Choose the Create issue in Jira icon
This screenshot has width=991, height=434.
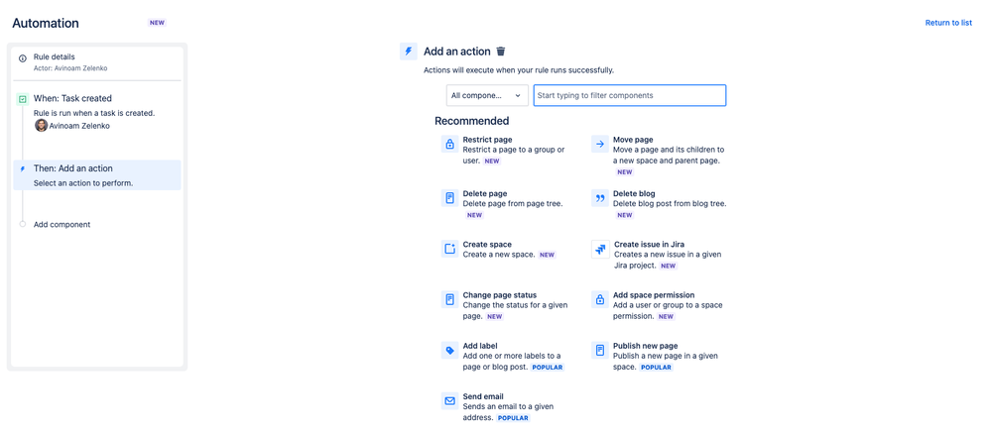[599, 249]
